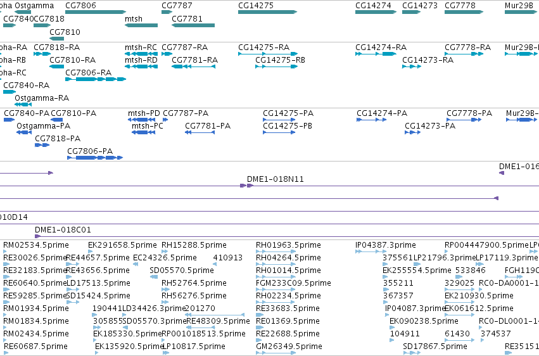Viewport: 539px width, 356px height.
Task: Open the CG14275-RB transcript
Action: coord(276,67)
